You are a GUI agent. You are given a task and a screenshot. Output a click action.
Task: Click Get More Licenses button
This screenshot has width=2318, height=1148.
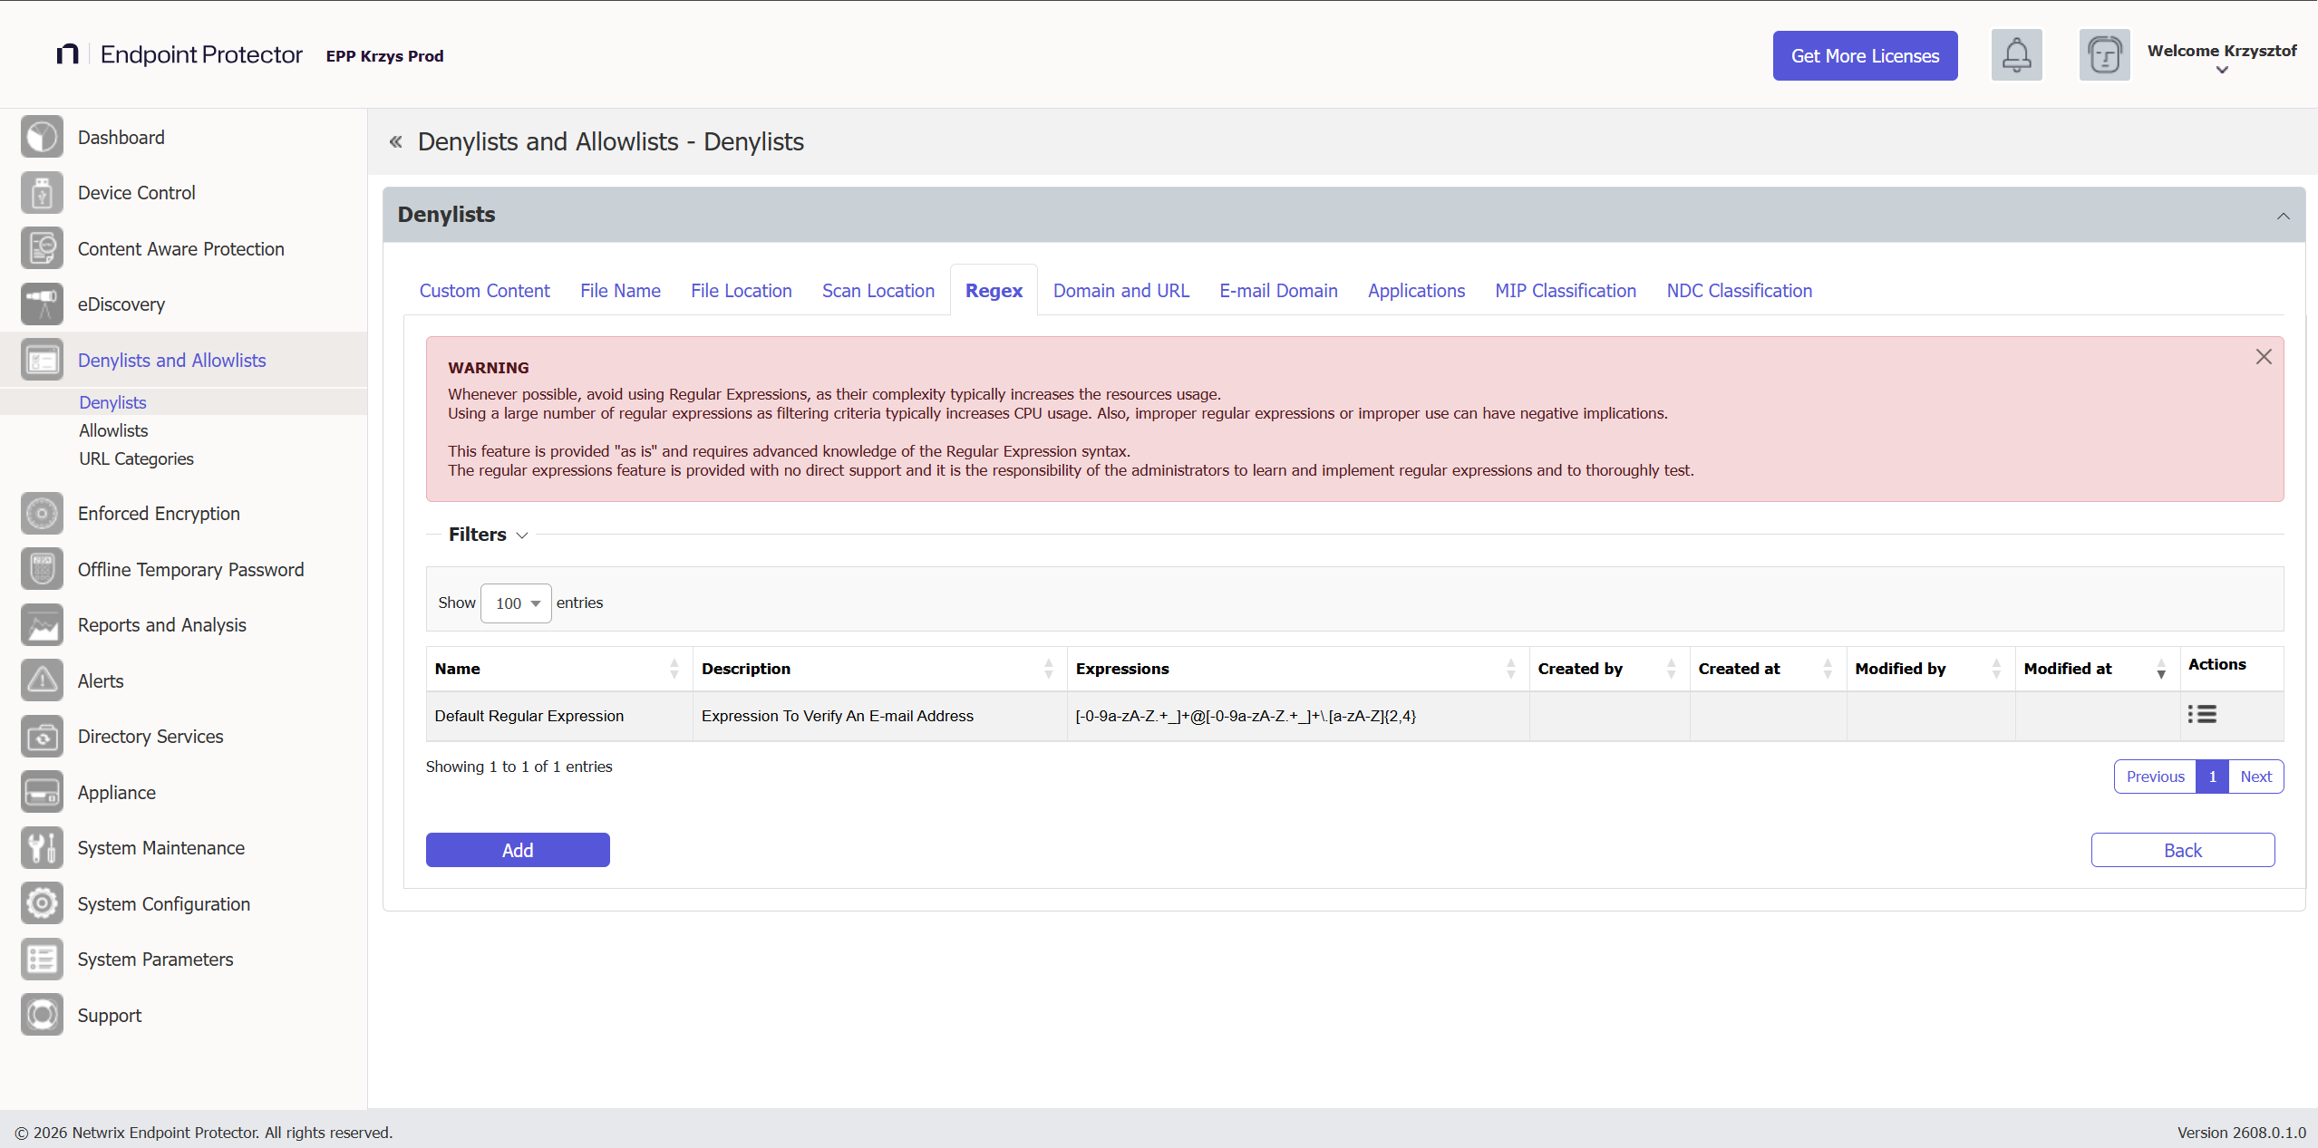point(1865,56)
